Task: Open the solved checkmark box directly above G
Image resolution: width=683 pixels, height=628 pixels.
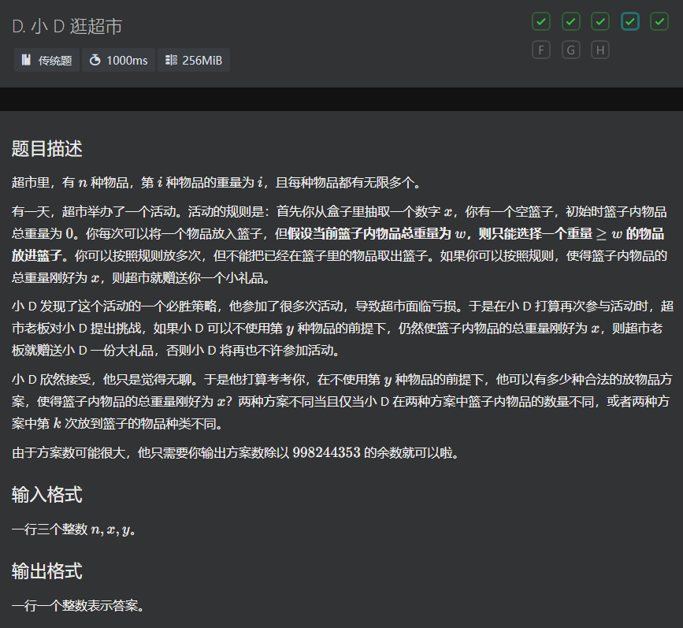Action: coord(570,21)
